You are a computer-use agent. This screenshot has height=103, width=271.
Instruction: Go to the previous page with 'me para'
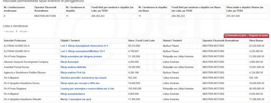8,31
